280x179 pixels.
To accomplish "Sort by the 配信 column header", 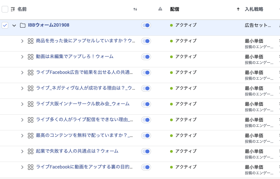I will pos(174,9).
